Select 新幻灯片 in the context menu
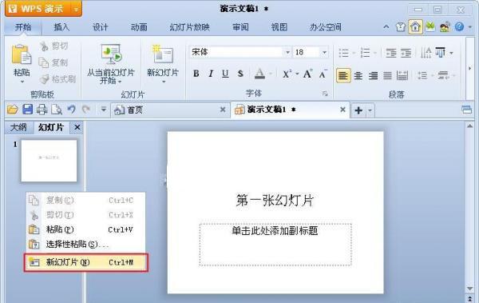 pos(86,262)
